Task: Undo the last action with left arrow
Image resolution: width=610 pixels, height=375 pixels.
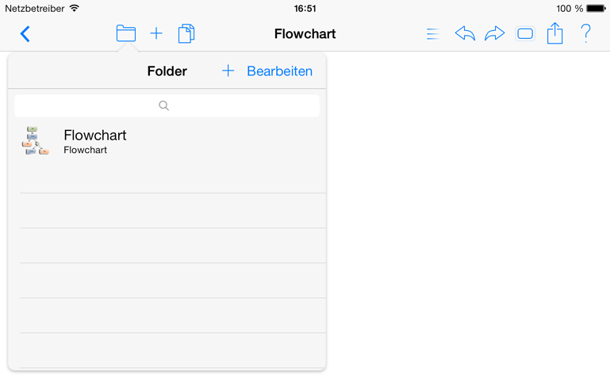Action: pyautogui.click(x=465, y=33)
